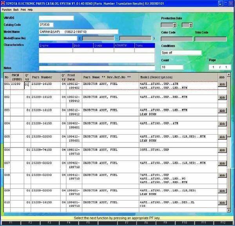
Task: Click the Count field showing 10
Action: coord(172,67)
